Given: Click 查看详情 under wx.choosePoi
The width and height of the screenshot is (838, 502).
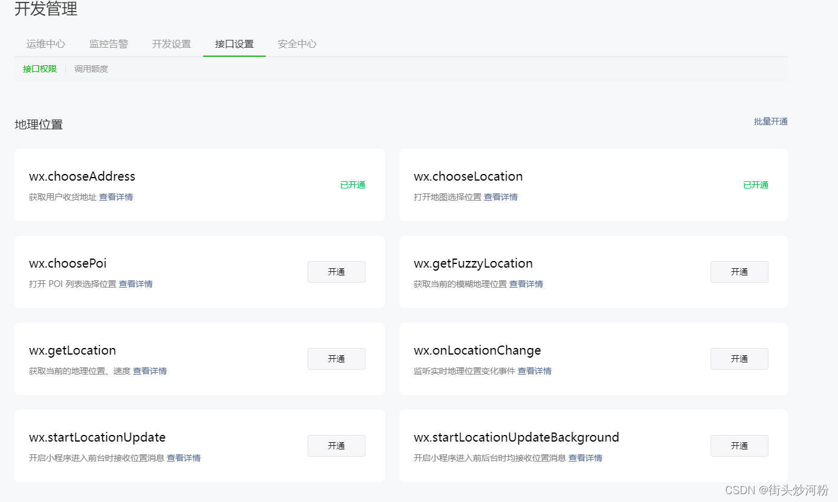Looking at the screenshot, I should [136, 284].
